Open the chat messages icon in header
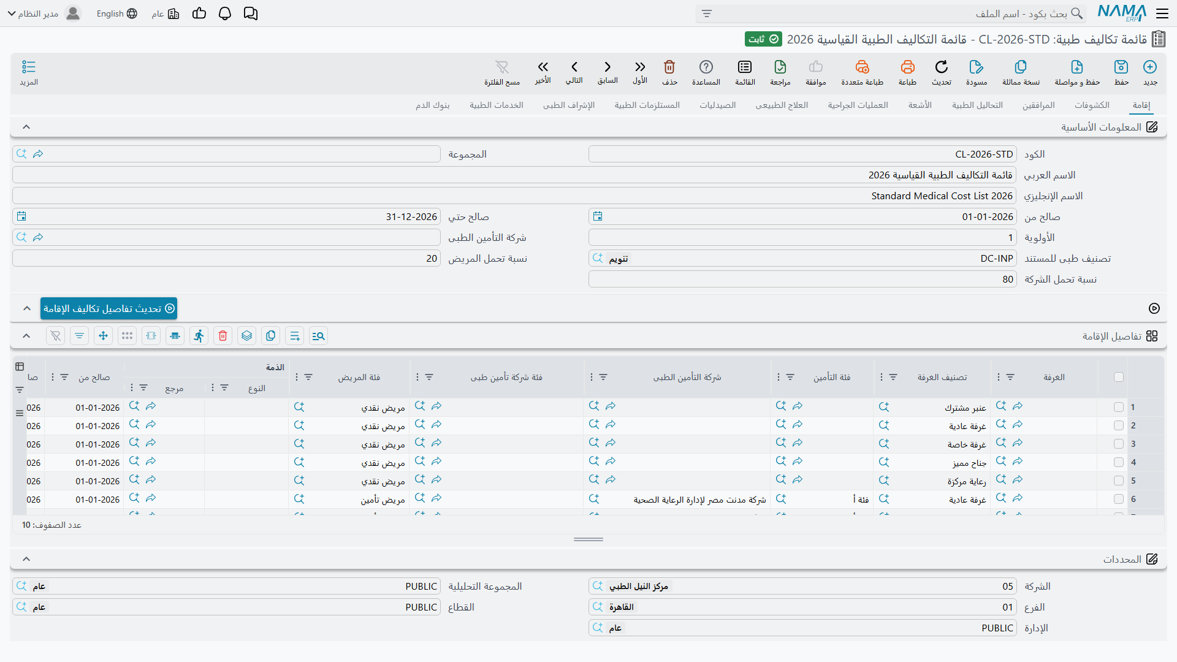This screenshot has width=1177, height=662. [x=251, y=13]
